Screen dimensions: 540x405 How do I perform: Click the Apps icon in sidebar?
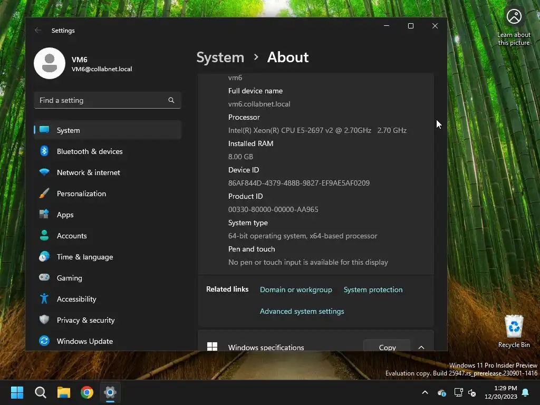click(44, 214)
